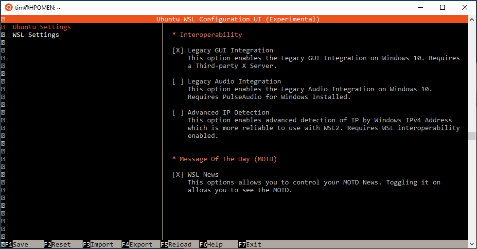Uncheck the WSL News checkbox
The height and width of the screenshot is (249, 477).
(x=178, y=175)
